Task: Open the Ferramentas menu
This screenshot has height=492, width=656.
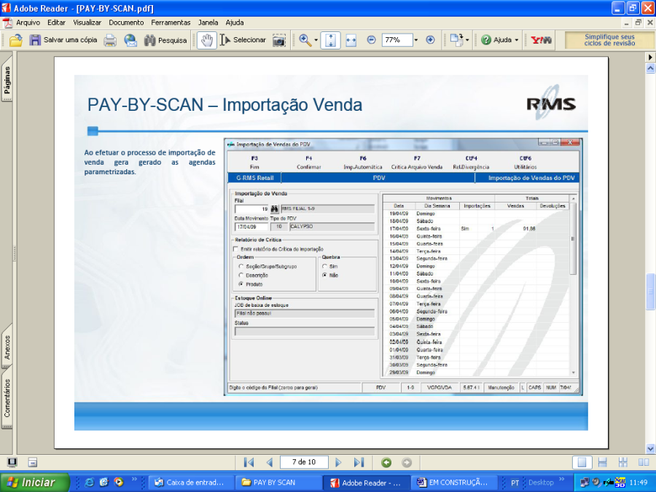Action: click(x=171, y=23)
